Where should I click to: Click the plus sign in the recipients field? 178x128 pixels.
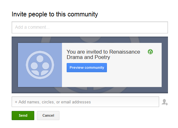pyautogui.click(x=16, y=102)
